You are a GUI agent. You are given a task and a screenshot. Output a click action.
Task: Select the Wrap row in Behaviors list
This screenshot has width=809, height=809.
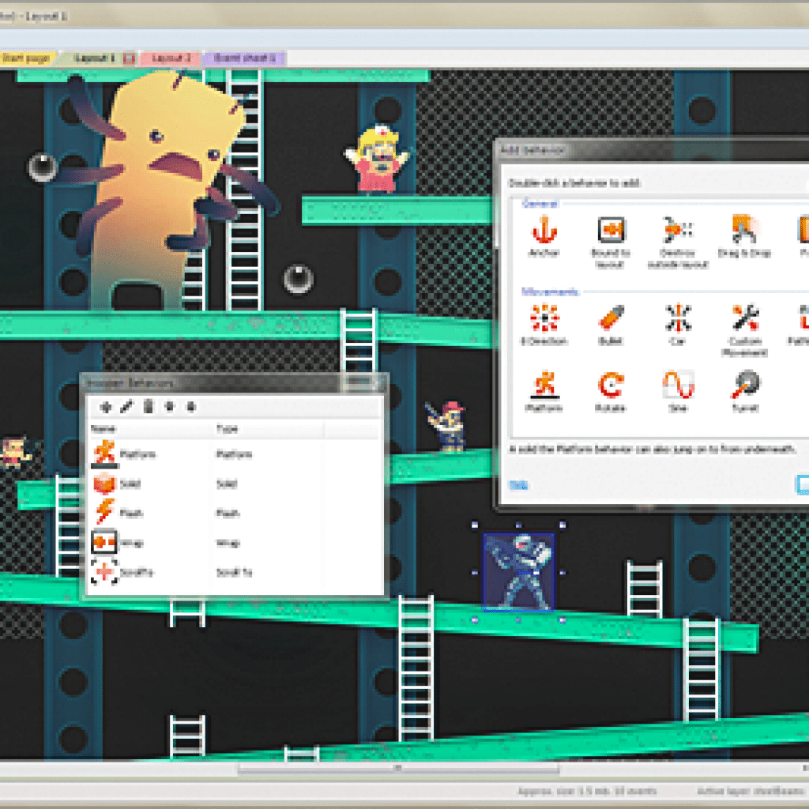234,543
